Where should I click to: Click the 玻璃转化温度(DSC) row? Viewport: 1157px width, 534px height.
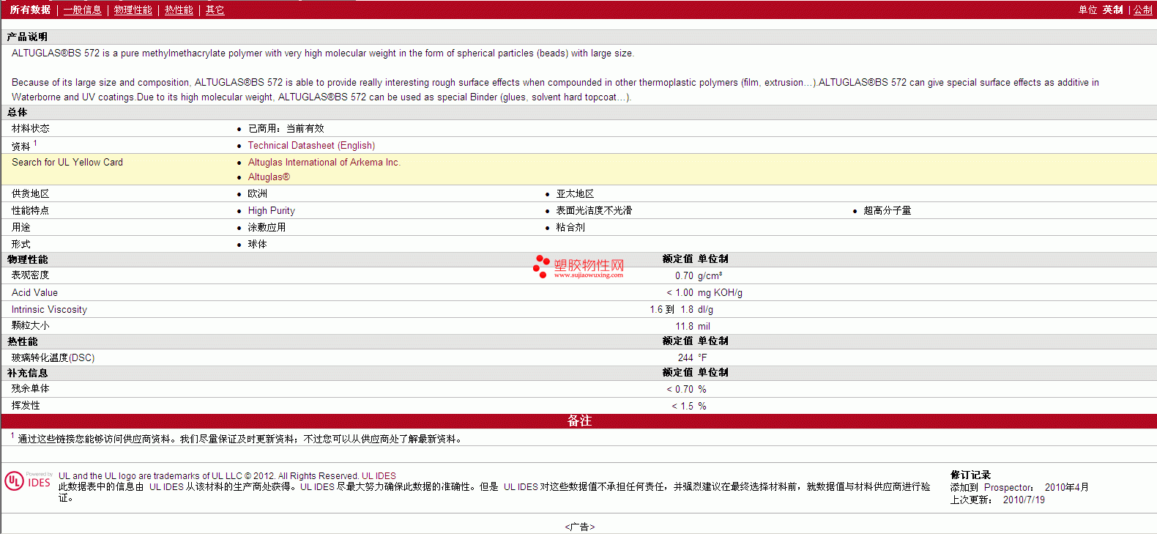[578, 357]
